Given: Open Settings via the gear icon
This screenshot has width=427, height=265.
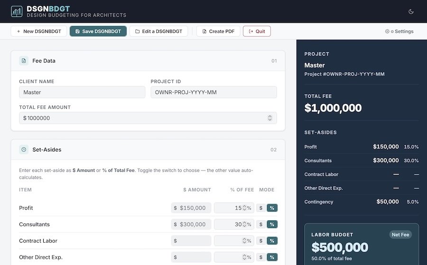Looking at the screenshot, I should click(x=387, y=31).
